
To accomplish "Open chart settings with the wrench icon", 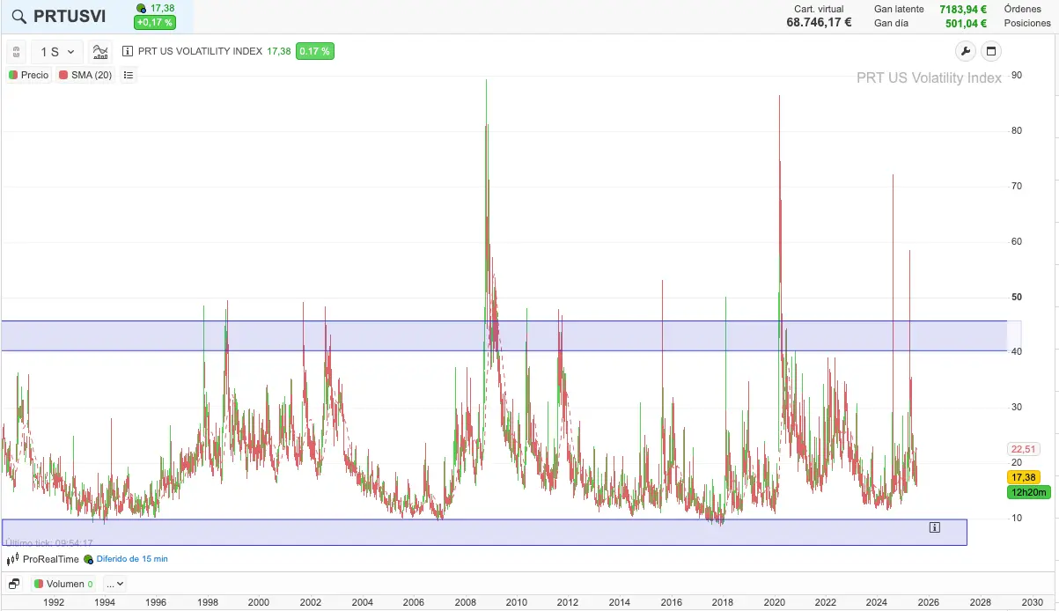I will coord(965,51).
